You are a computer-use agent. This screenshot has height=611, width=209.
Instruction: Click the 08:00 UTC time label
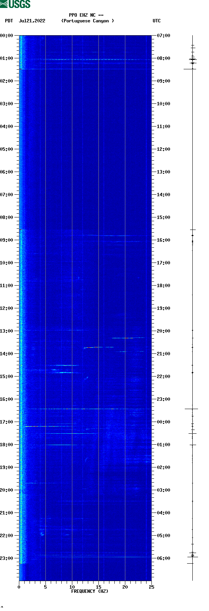(x=164, y=58)
